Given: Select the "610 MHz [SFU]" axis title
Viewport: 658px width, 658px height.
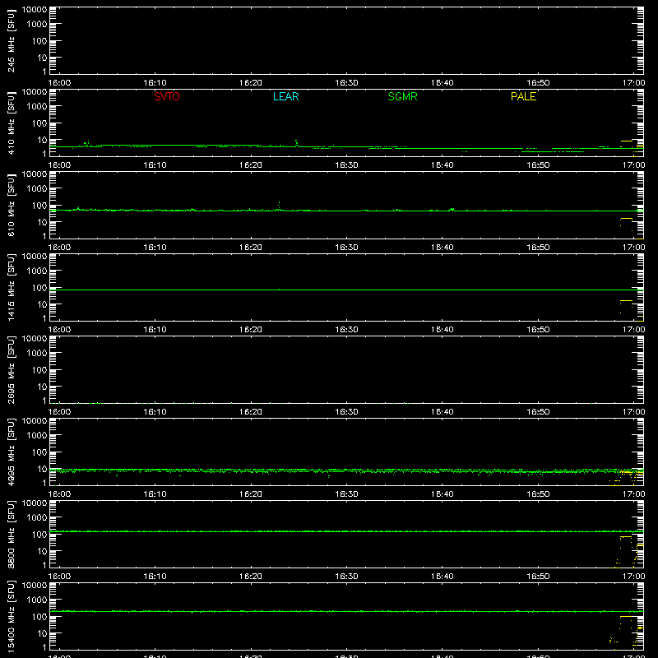Looking at the screenshot, I should (x=11, y=206).
